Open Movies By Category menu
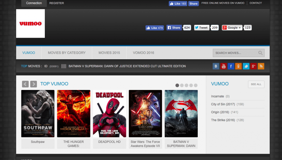Image resolution: width=282 pixels, height=160 pixels. click(x=67, y=53)
